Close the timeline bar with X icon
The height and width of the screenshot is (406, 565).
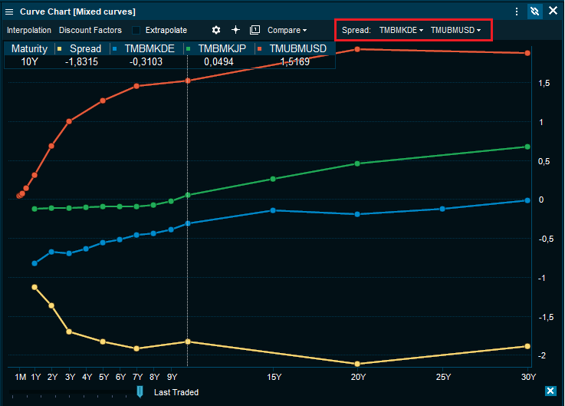550,391
